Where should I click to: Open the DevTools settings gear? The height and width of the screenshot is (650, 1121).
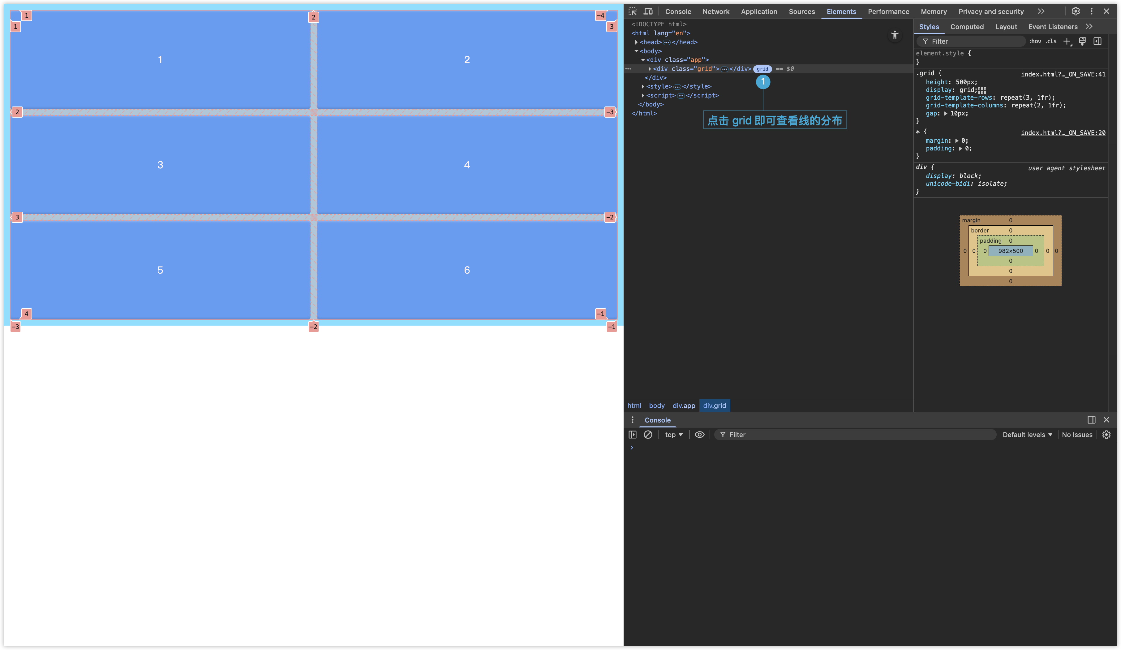[x=1076, y=11]
